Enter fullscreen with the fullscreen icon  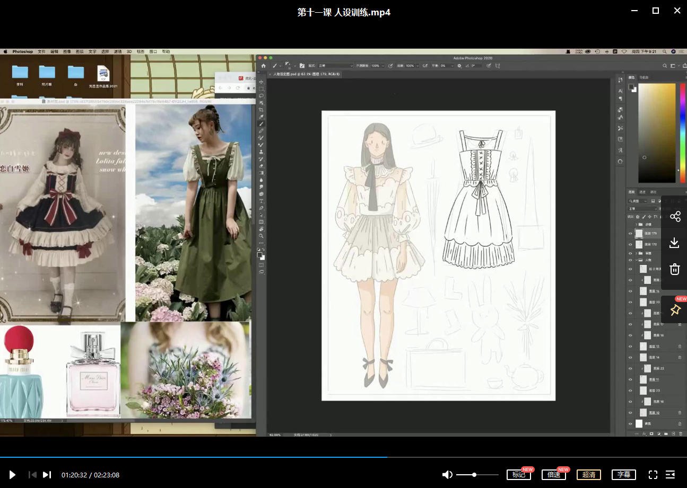[653, 475]
